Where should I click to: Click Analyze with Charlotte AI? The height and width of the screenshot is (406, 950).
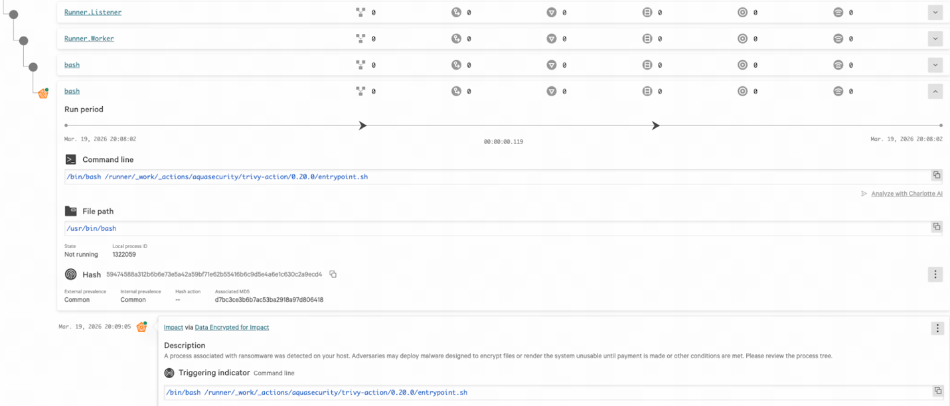tap(906, 194)
